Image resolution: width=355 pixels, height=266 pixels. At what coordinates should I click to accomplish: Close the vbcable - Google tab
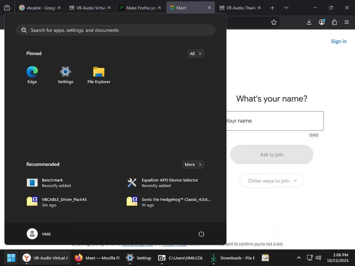(x=59, y=8)
